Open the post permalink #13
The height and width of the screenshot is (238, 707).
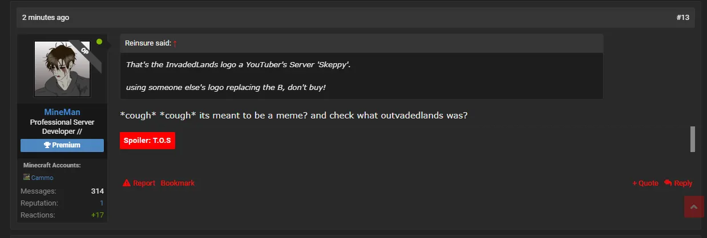coord(682,18)
